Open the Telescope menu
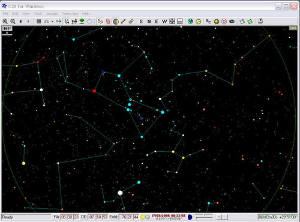This screenshot has width=300, height=222. click(70, 14)
